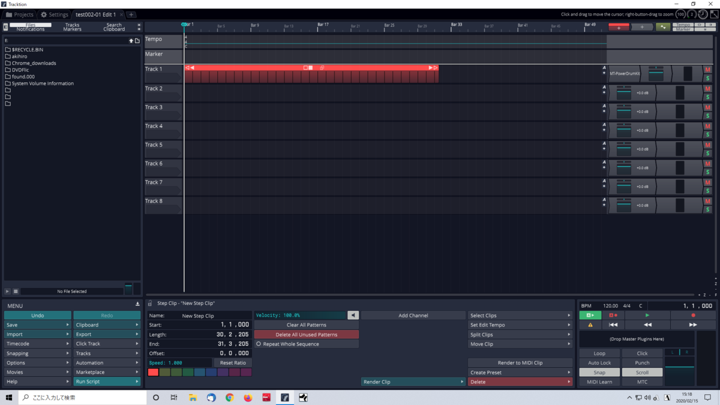Click the Undo button

(37, 315)
